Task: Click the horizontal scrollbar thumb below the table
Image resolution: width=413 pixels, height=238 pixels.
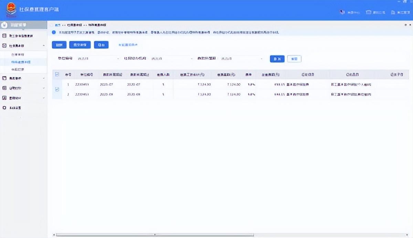Action: pos(155,235)
